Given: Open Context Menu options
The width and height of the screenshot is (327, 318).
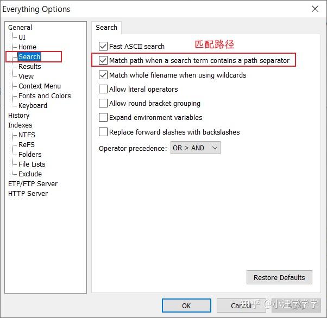Looking at the screenshot, I should pos(40,86).
